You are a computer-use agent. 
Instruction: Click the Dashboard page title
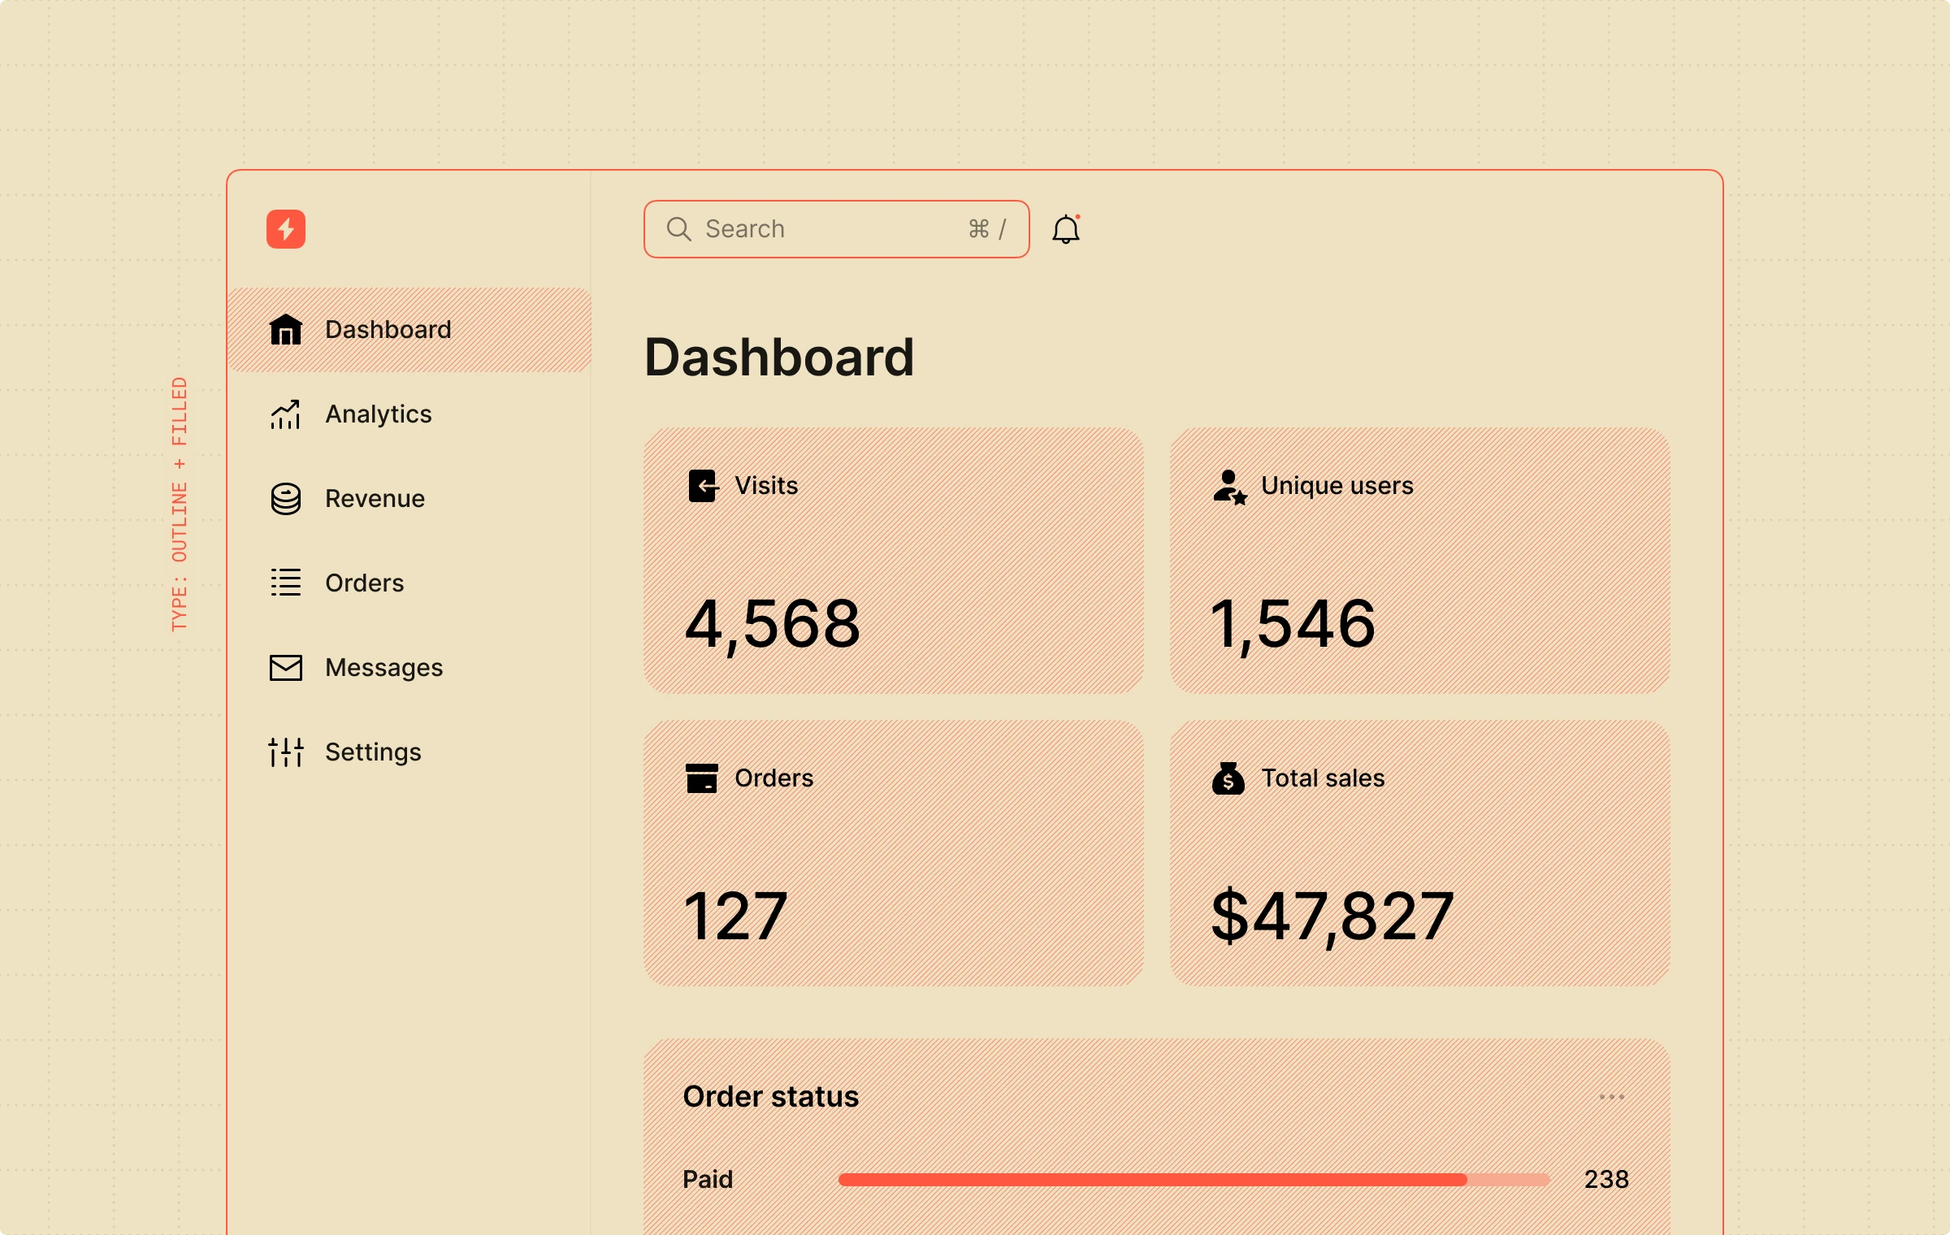click(x=779, y=357)
